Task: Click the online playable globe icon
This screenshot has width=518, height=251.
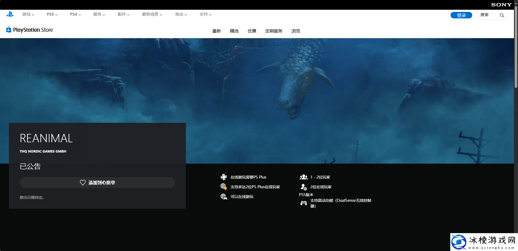Action: click(x=224, y=197)
